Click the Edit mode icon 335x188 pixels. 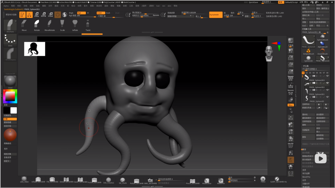(23, 15)
